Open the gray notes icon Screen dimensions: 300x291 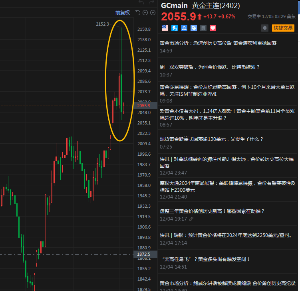pos(203,28)
